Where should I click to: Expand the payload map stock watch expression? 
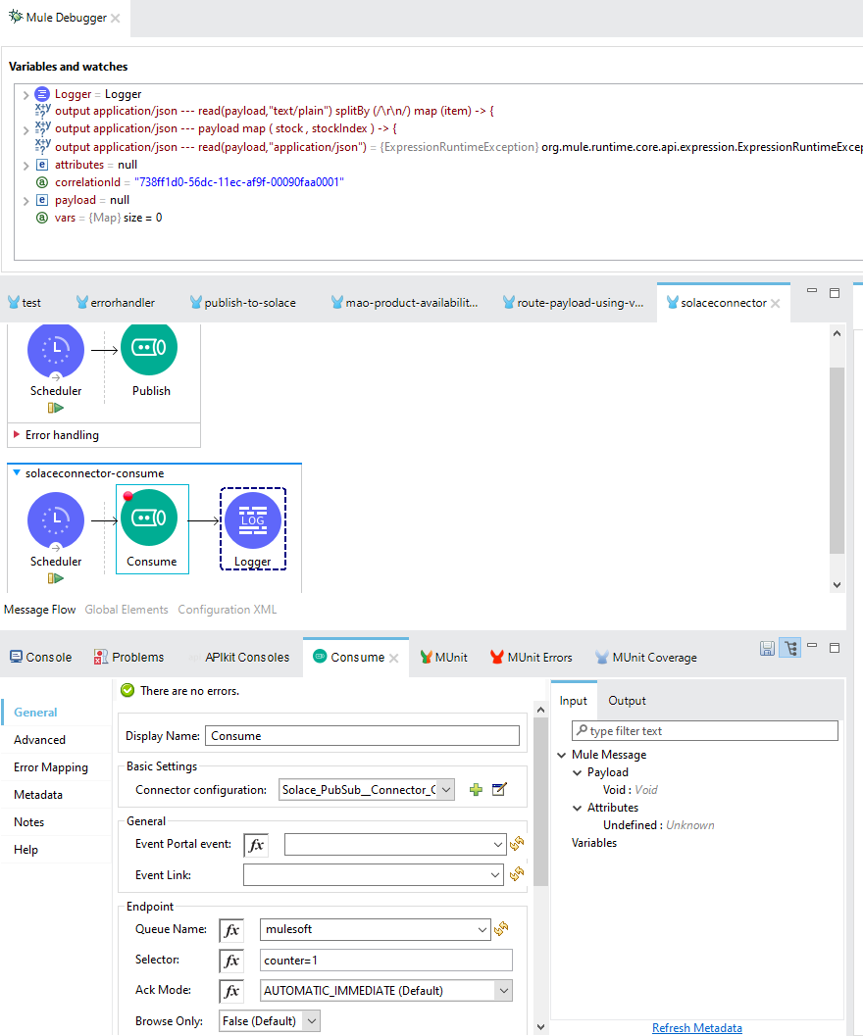pos(25,130)
